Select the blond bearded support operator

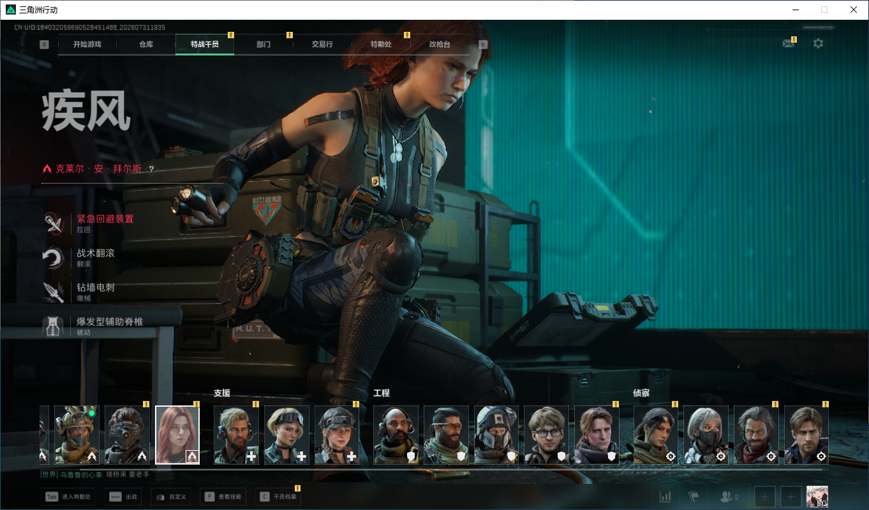tap(236, 435)
